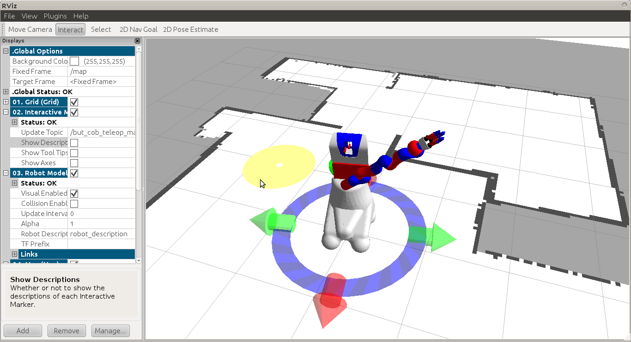Toggle the Grid display checkbox
The height and width of the screenshot is (342, 631).
pos(74,102)
